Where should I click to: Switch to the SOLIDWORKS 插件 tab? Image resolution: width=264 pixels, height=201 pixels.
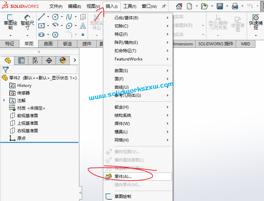216,44
